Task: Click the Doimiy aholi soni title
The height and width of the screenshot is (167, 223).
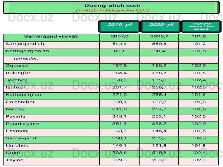Action: pos(112,5)
